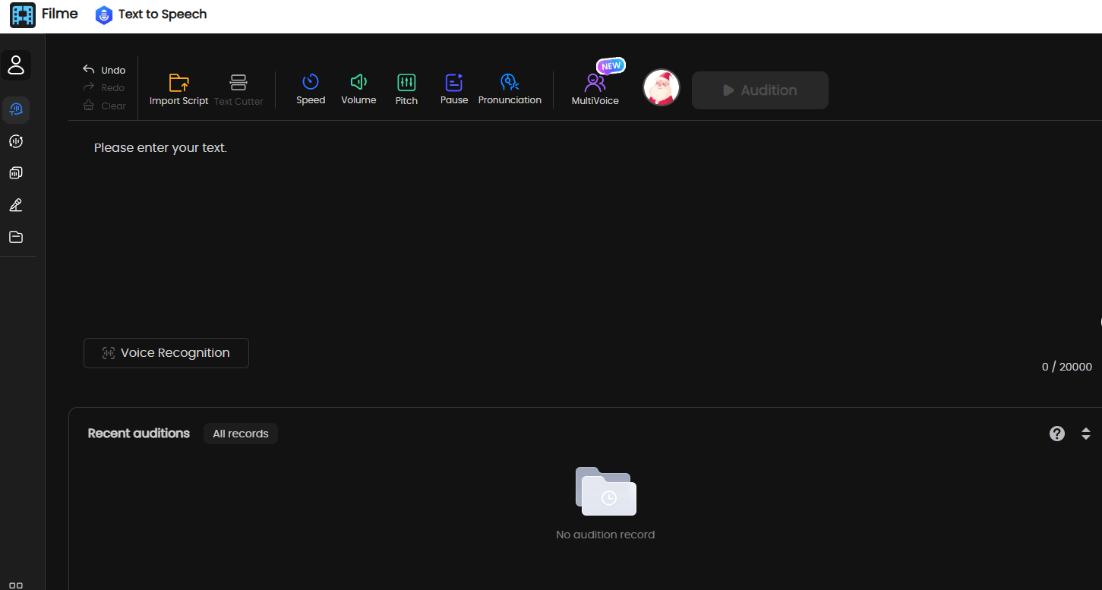Screen dimensions: 1102x590
Task: Select the Text Cutter tool
Action: 238,90
